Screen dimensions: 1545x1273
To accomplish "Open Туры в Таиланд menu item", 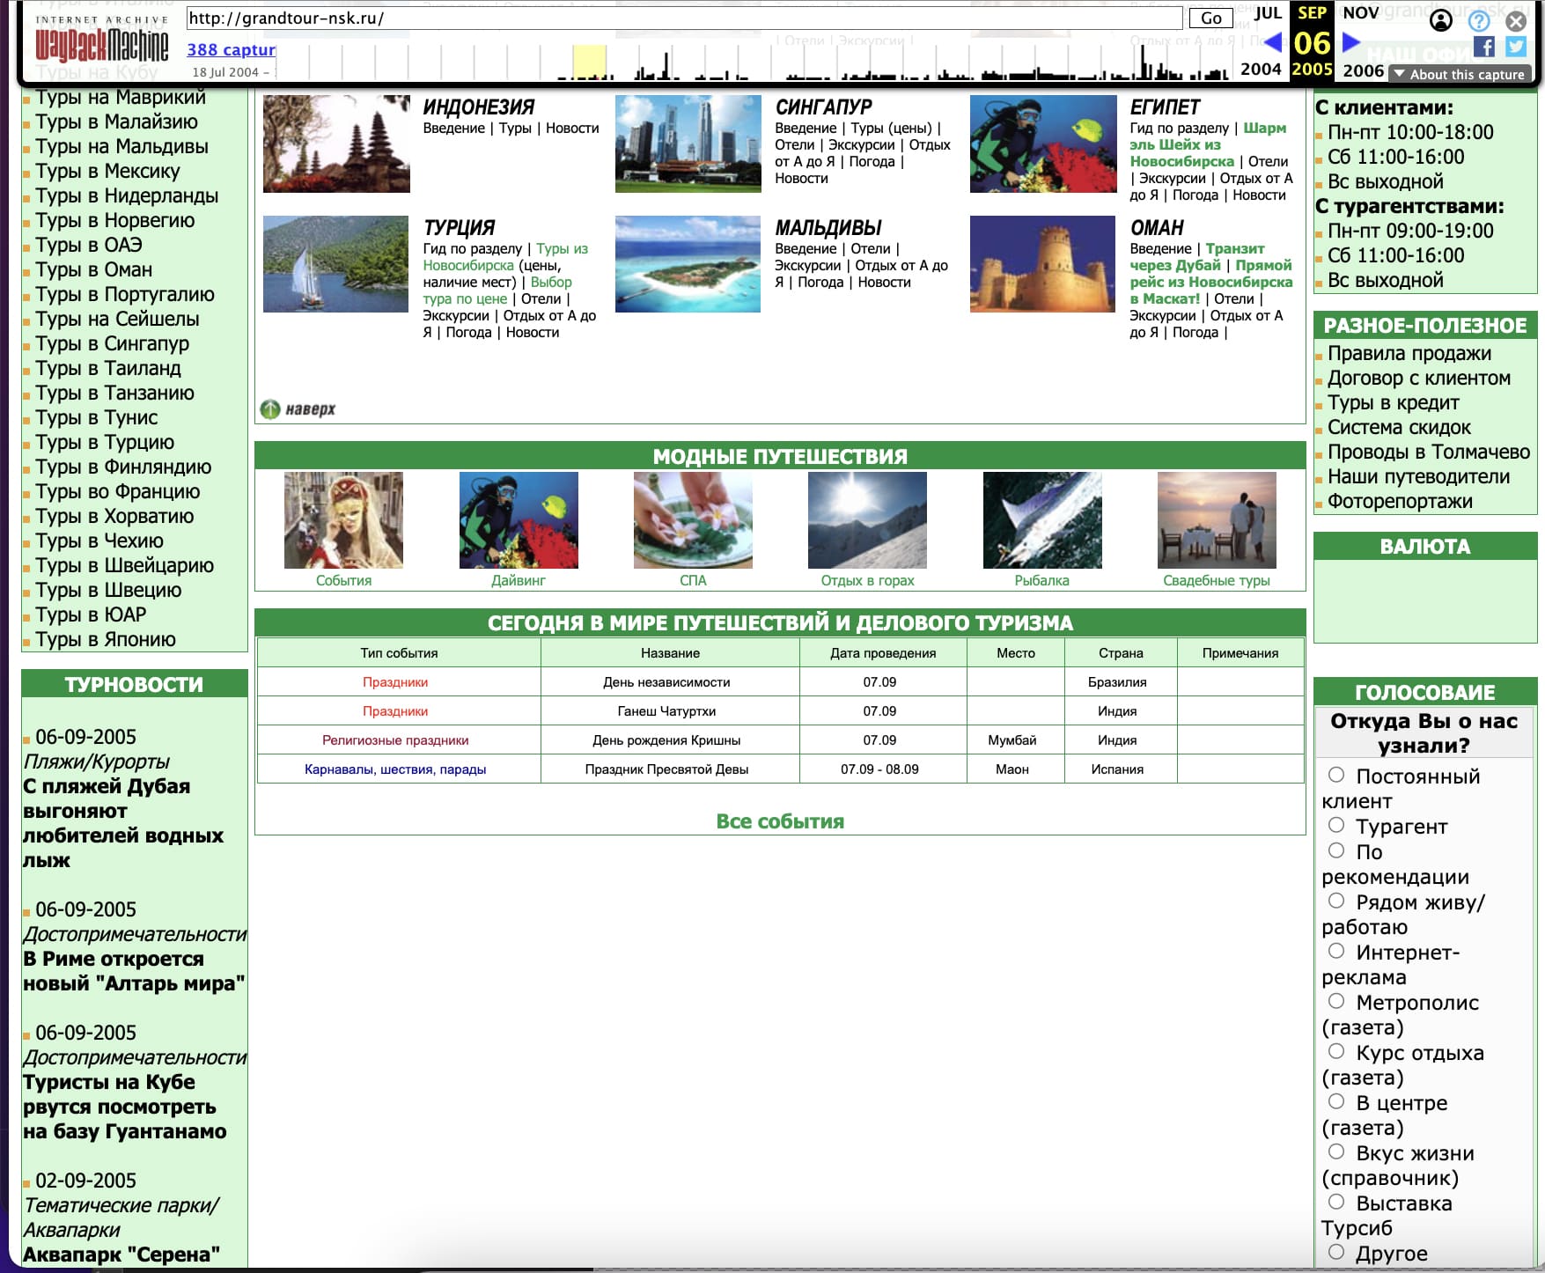I will [108, 368].
